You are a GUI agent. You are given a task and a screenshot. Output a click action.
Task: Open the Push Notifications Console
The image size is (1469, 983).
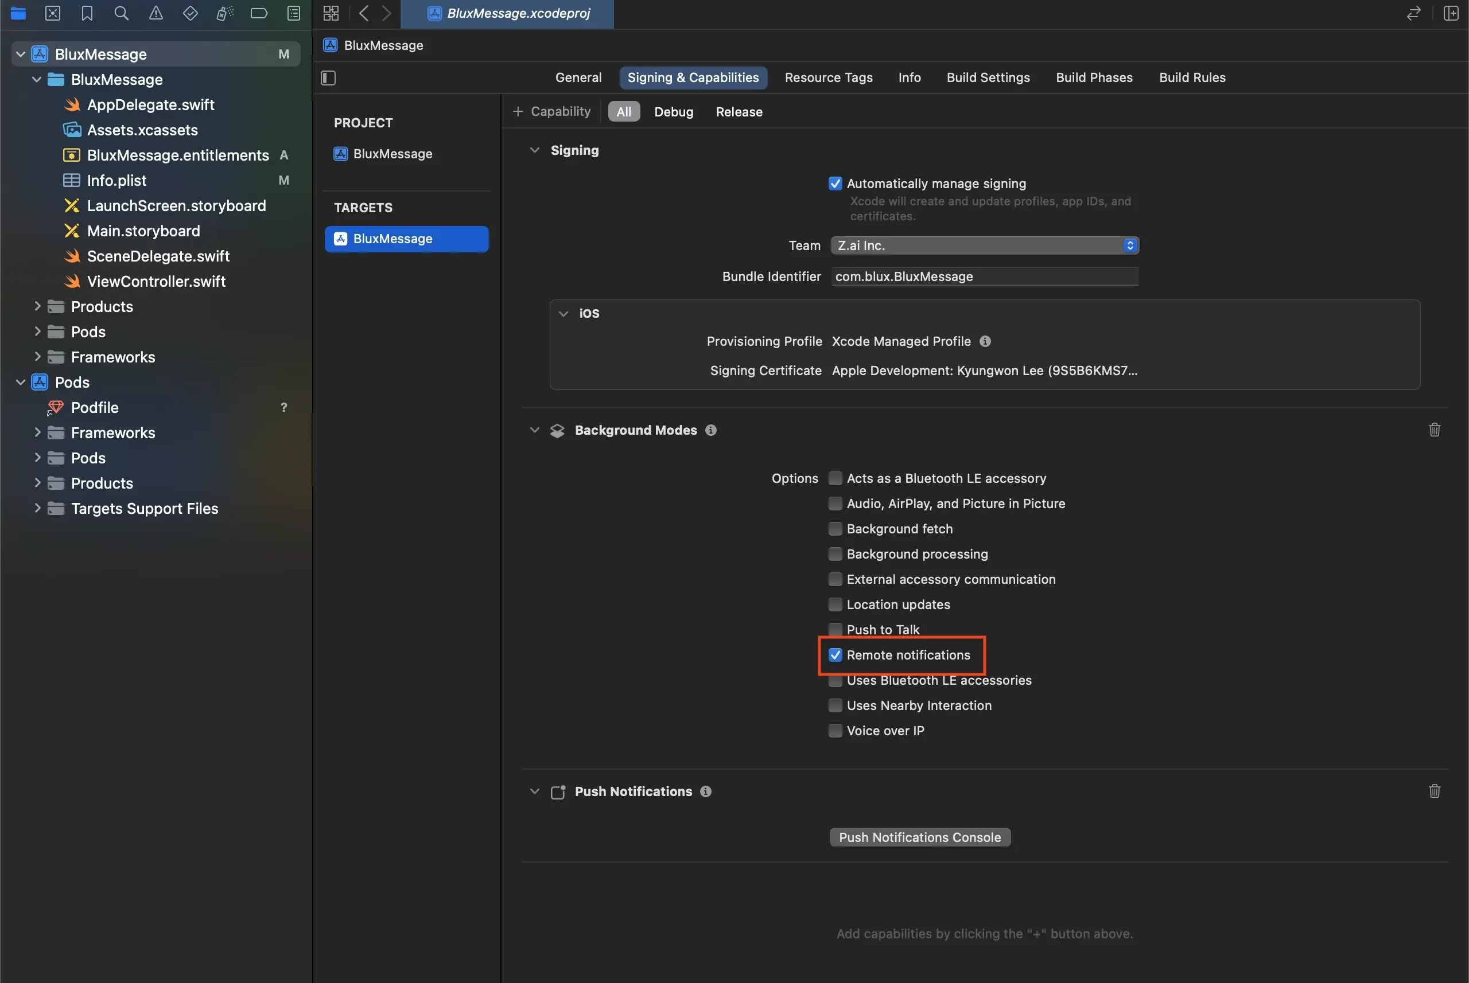pos(919,837)
